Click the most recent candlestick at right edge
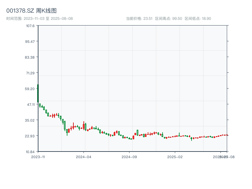The width and height of the screenshot is (252, 189). click(x=227, y=135)
